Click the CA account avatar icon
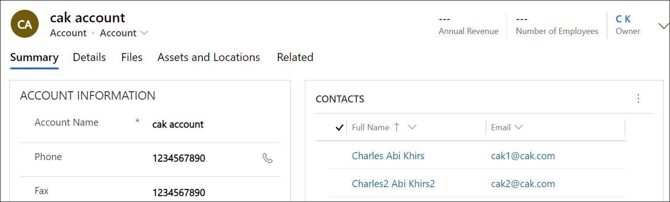The width and height of the screenshot is (670, 202). (25, 25)
